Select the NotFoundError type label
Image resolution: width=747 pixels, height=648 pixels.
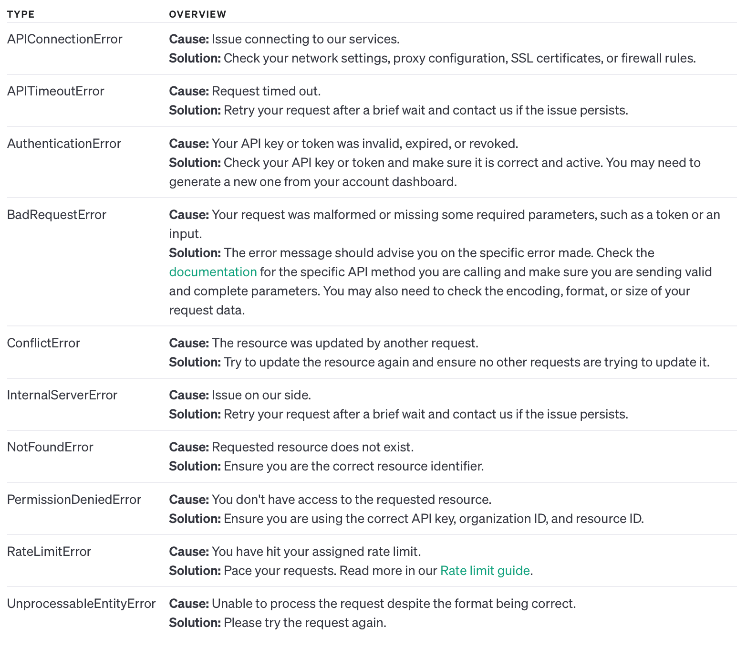(50, 447)
